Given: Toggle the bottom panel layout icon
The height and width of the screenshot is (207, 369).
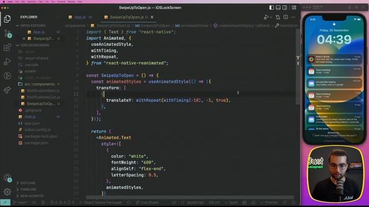Looking at the screenshot, I should coord(278,7).
